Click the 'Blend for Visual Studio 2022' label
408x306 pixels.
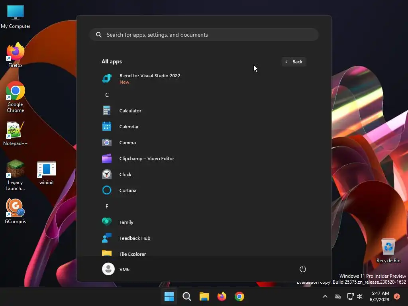[x=150, y=76]
